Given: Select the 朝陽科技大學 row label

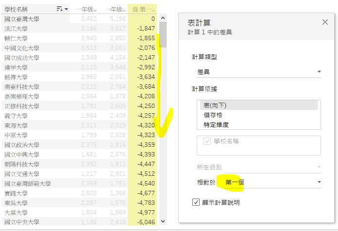Looking at the screenshot, I should tap(22, 164).
